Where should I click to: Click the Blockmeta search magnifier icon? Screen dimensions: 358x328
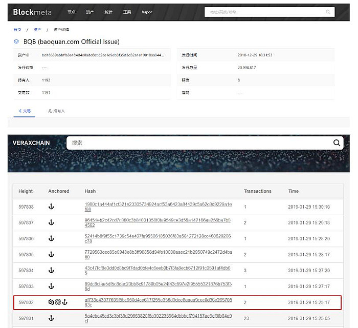click(x=328, y=12)
